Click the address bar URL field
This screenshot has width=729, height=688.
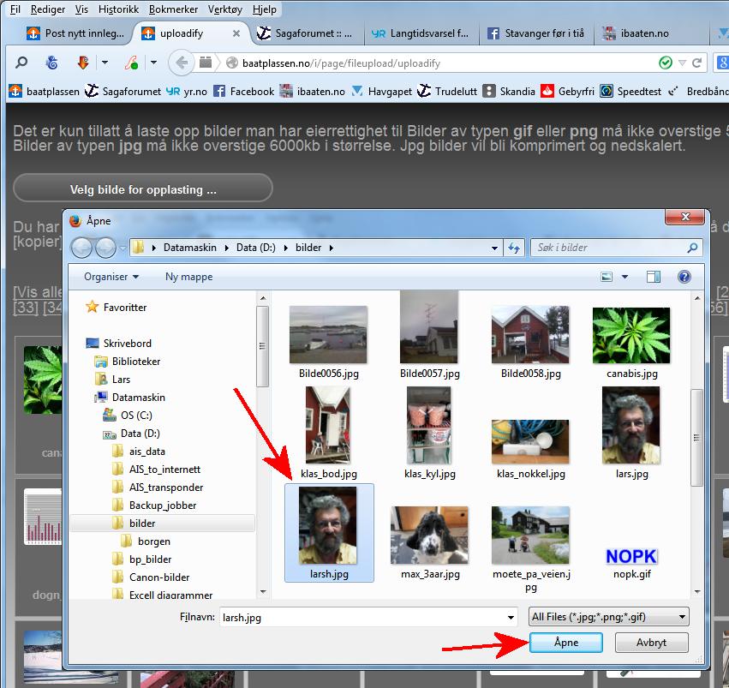tap(437, 63)
